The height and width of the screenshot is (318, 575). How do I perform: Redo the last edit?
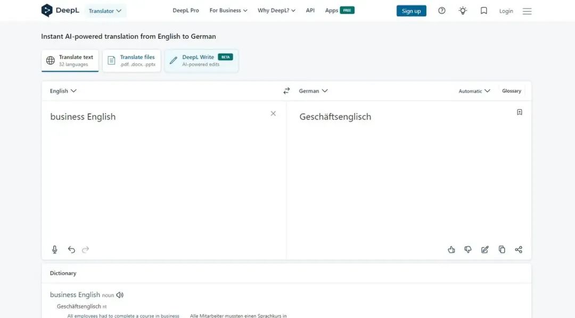coord(85,250)
